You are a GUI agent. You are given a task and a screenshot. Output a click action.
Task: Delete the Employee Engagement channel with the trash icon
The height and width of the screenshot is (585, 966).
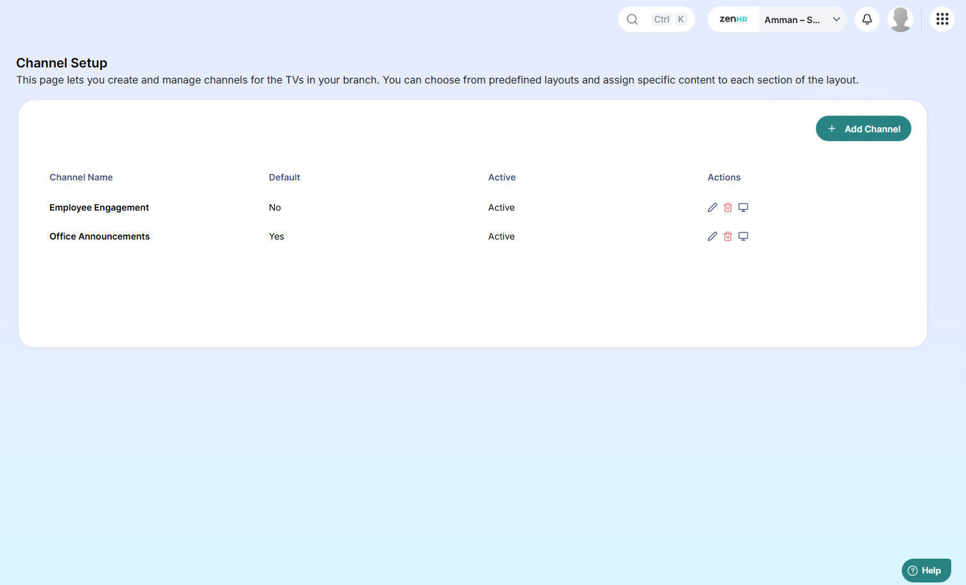(728, 207)
